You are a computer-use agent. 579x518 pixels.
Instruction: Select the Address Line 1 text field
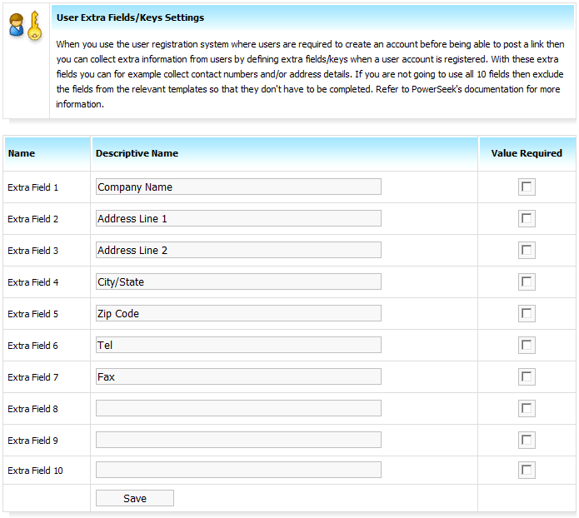[238, 218]
